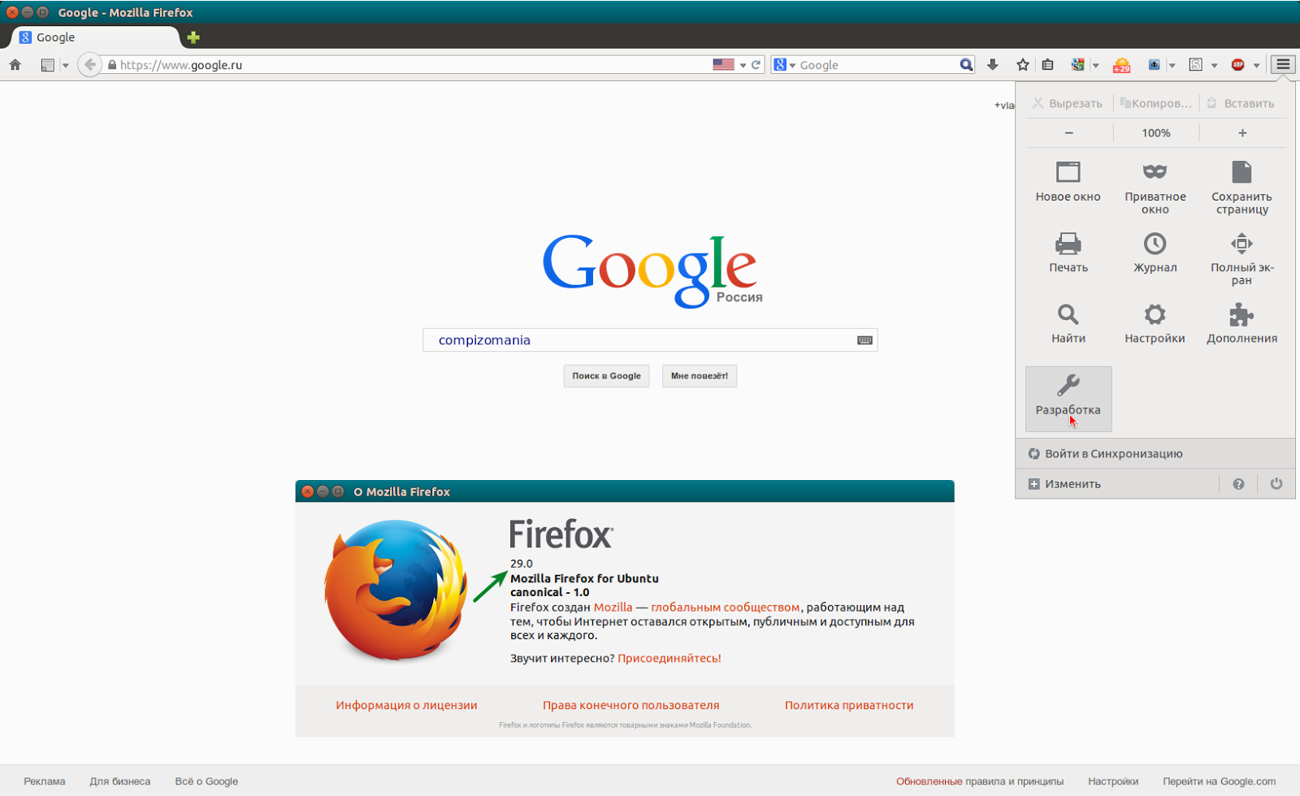Click Копиров… (Copy) in the menu
This screenshot has width=1300, height=796.
tap(1155, 103)
